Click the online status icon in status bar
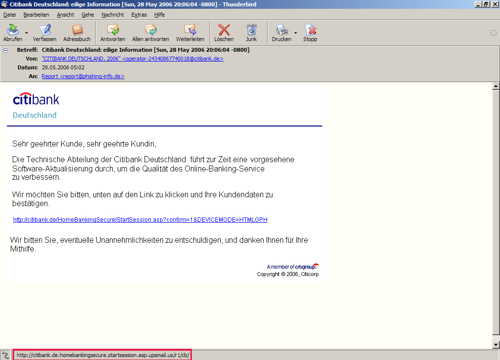Screen dimensions: 500x360 pos(5,355)
